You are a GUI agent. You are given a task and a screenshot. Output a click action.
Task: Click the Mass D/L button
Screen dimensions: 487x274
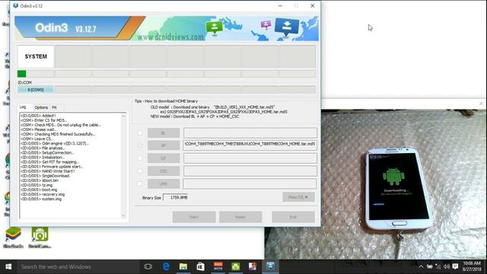click(x=298, y=197)
